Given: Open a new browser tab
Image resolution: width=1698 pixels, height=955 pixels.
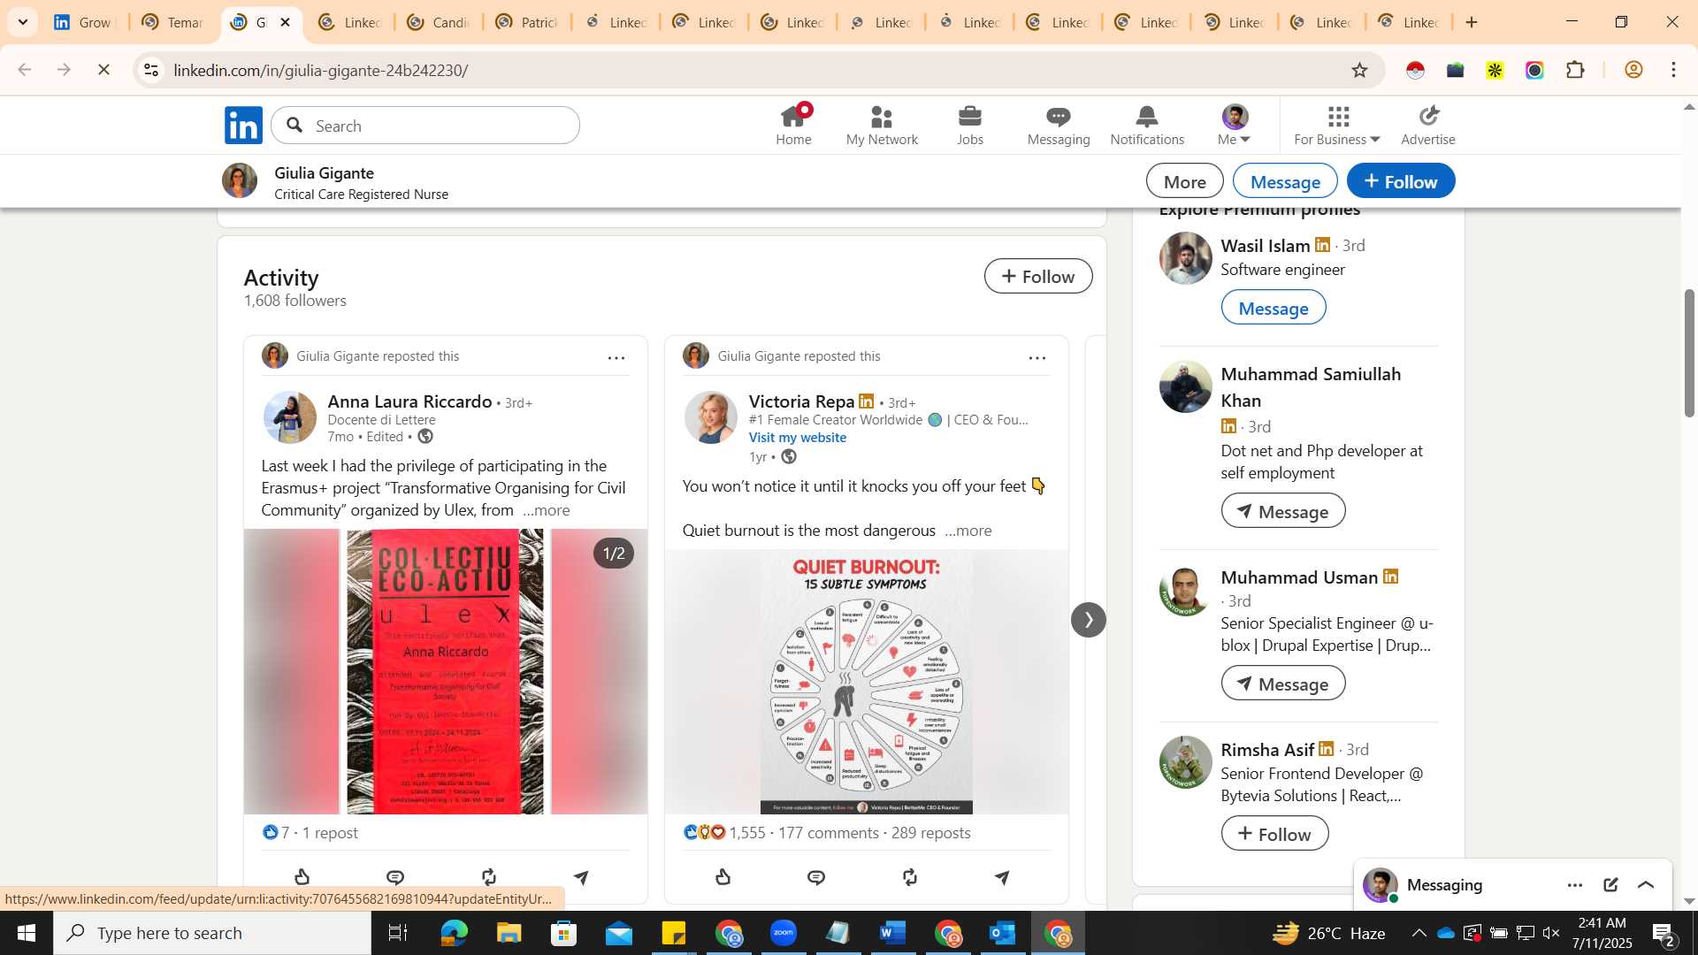Looking at the screenshot, I should pos(1472,22).
